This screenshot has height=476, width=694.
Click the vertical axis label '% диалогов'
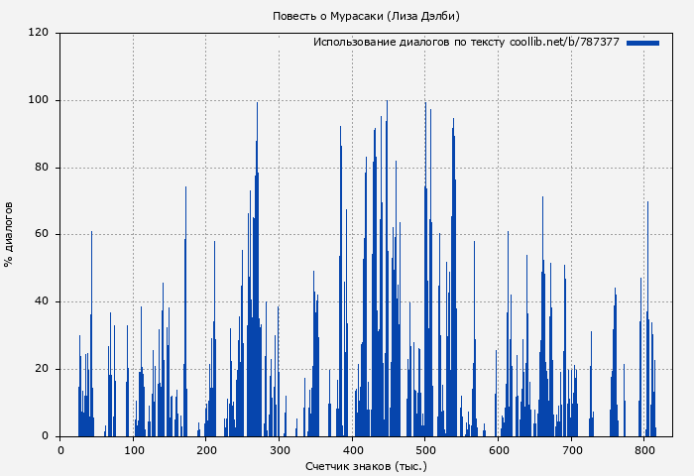tap(10, 234)
